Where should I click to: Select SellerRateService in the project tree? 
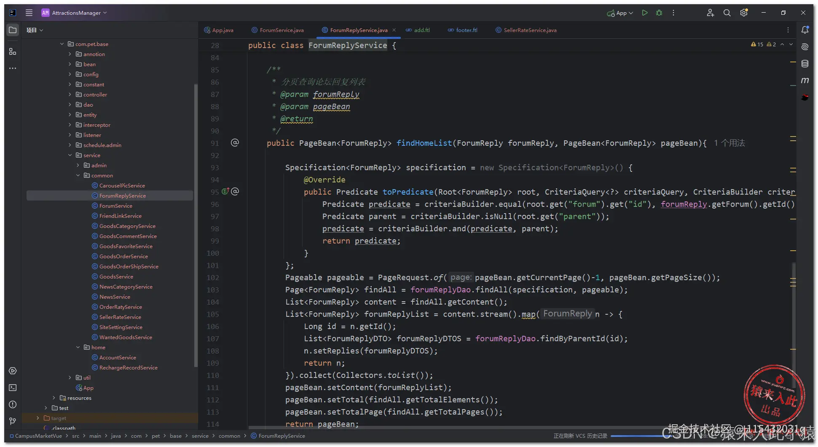120,317
